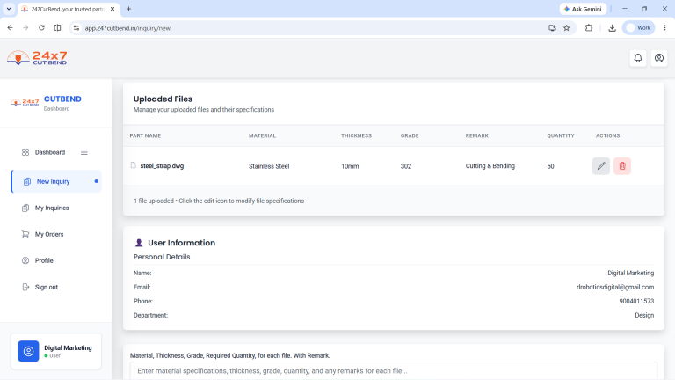Delete steel_strap.dwg using the red trash icon
This screenshot has height=380, width=675.
pyautogui.click(x=622, y=166)
